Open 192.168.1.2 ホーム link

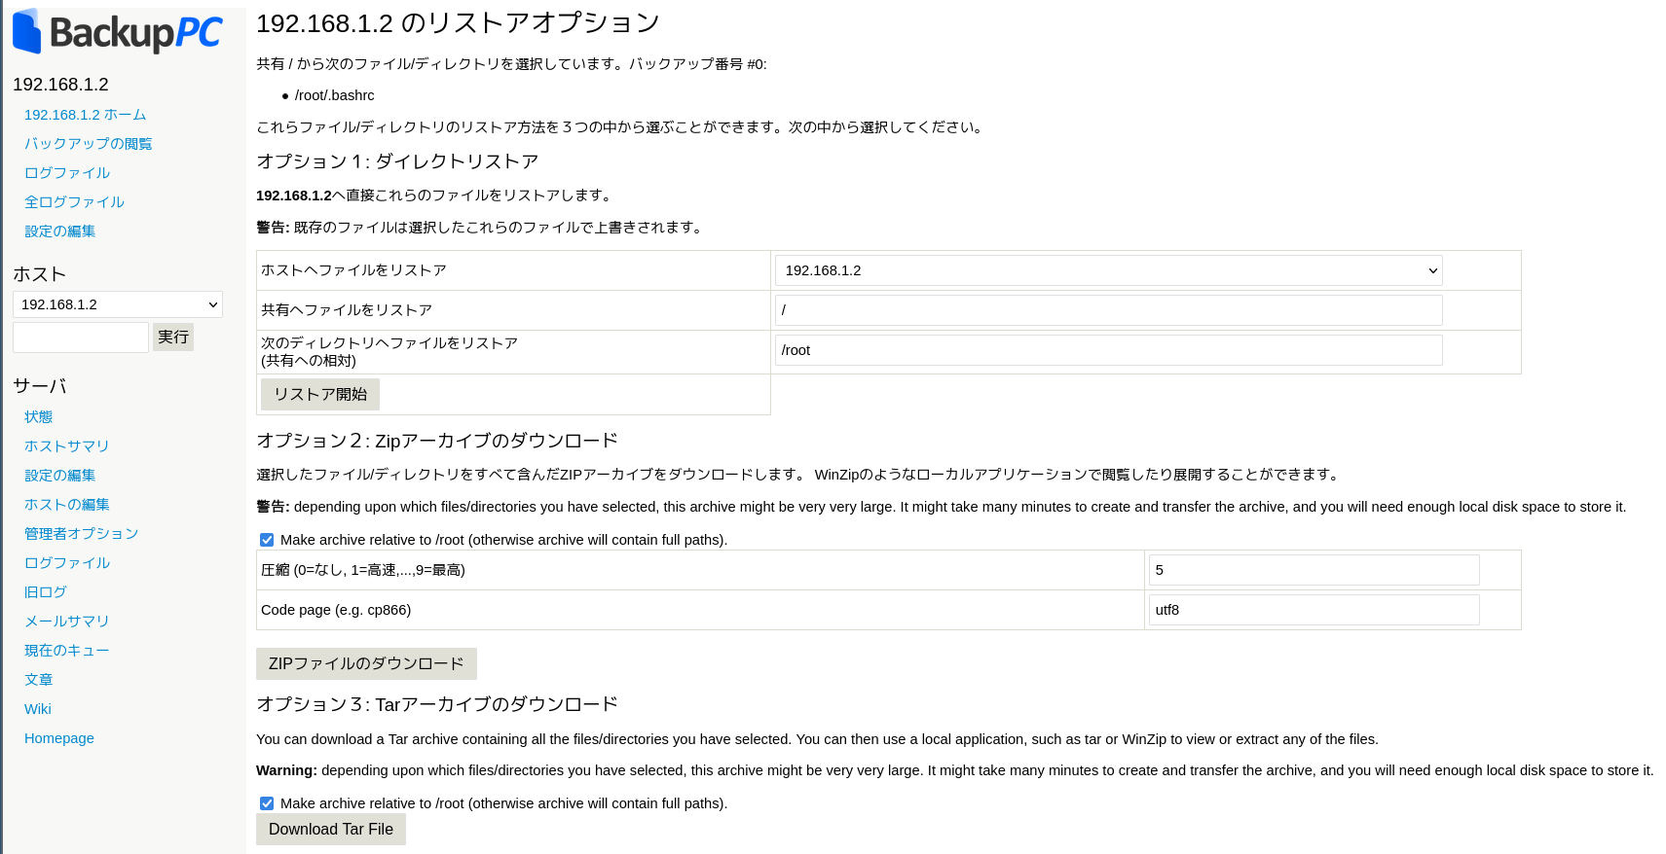point(85,115)
